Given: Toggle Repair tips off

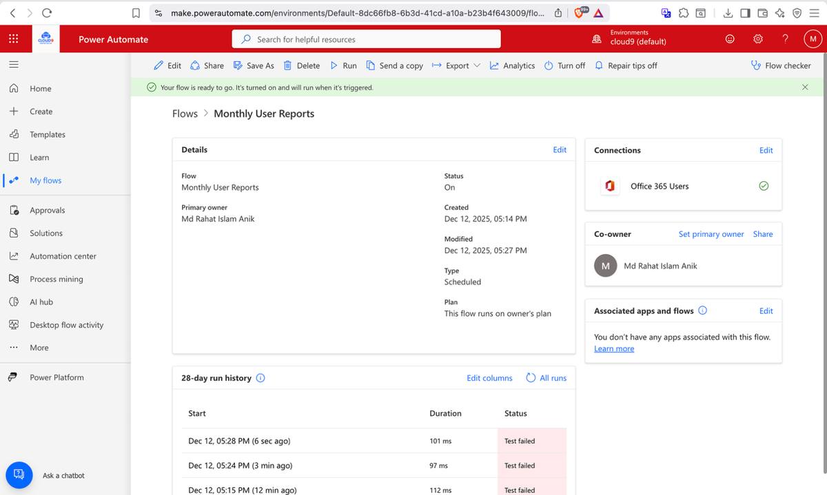Looking at the screenshot, I should [x=626, y=65].
